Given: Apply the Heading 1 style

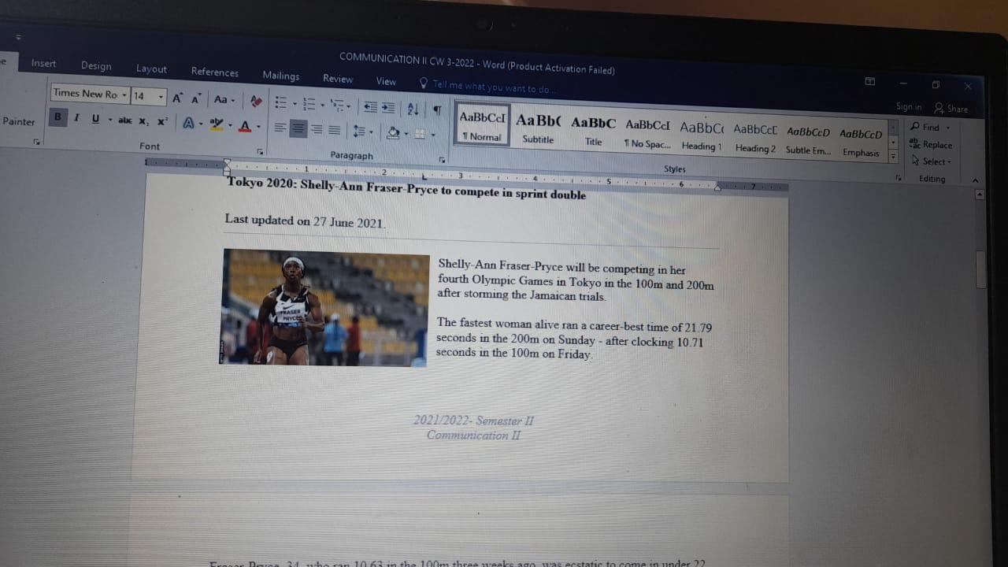Looking at the screenshot, I should point(701,135).
